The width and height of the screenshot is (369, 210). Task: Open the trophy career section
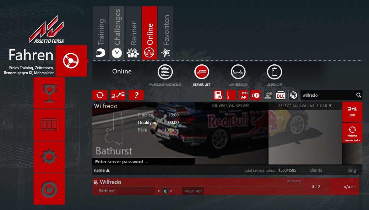coord(49,93)
